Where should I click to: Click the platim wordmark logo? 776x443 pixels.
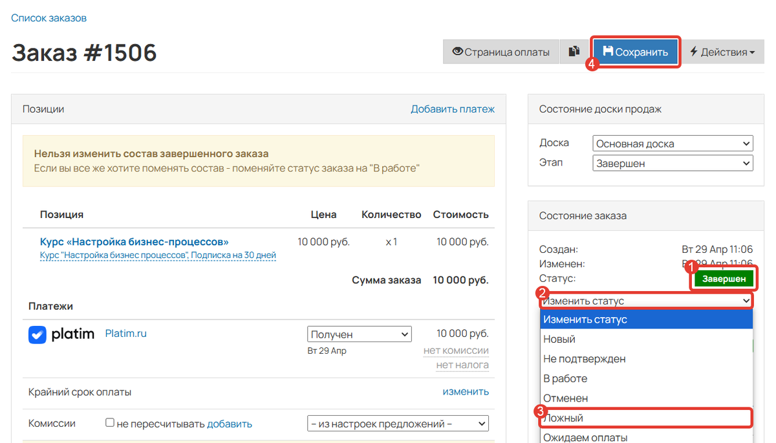coord(72,335)
